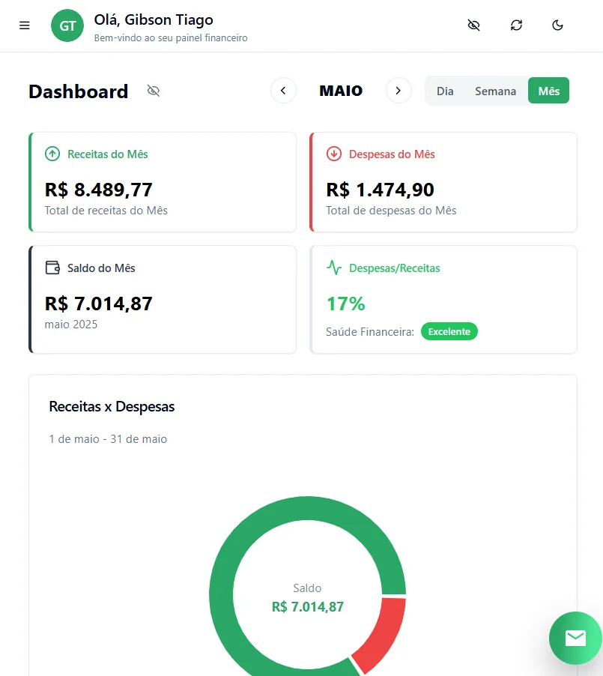Screen dimensions: 603x676
Task: Switch to the Dia view tab
Action: pyautogui.click(x=445, y=91)
